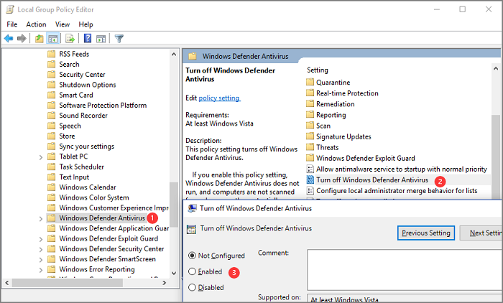The width and height of the screenshot is (503, 303).
Task: Click the Previous Setting button
Action: pyautogui.click(x=426, y=233)
